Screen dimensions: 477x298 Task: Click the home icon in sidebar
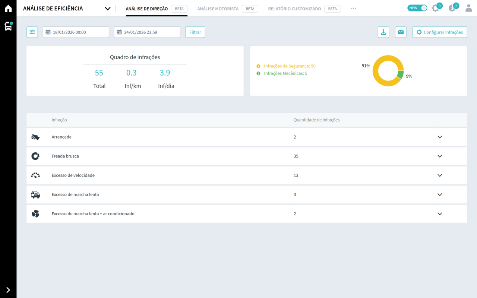(8, 9)
